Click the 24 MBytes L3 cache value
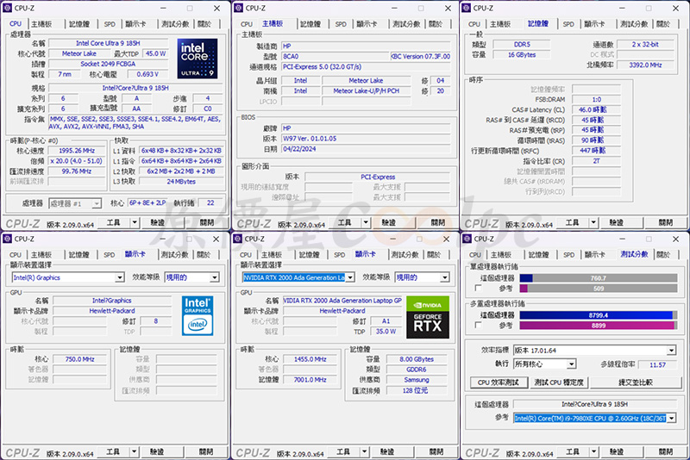Viewport: 690px width, 460px height. (x=181, y=182)
